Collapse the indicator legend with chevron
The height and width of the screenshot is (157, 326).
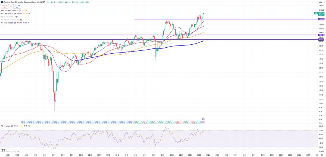click(2, 26)
